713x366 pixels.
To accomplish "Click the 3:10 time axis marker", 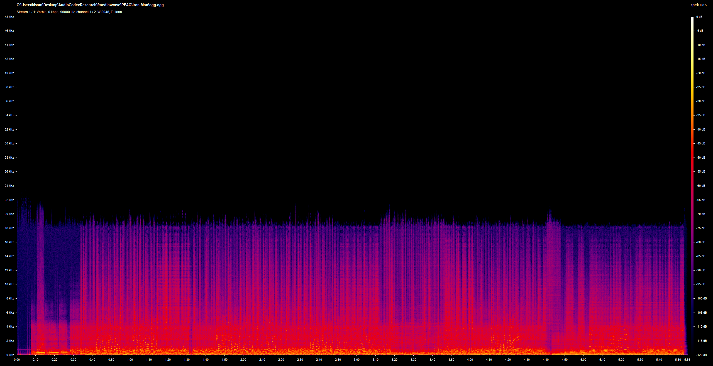I will click(375, 360).
